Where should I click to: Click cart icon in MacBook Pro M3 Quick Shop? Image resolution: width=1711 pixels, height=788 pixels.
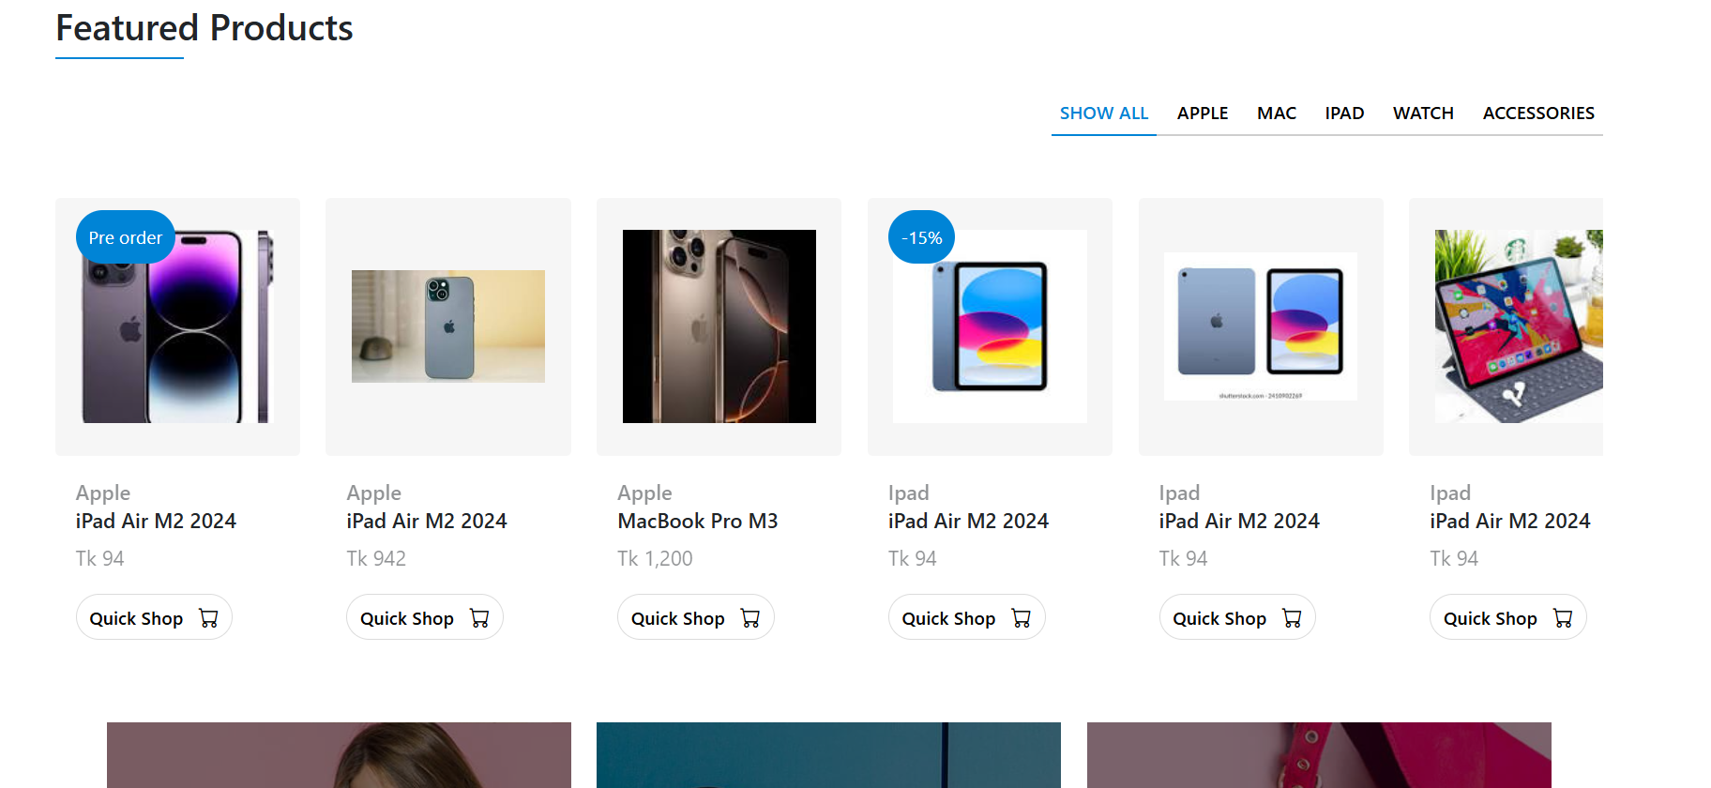(750, 618)
